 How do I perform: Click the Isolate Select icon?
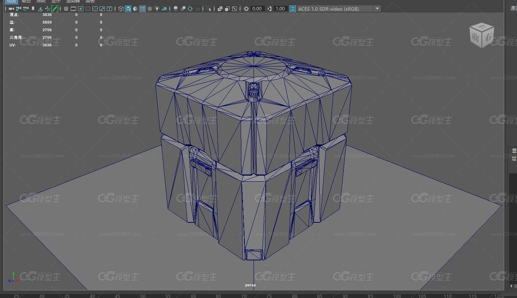point(209,9)
